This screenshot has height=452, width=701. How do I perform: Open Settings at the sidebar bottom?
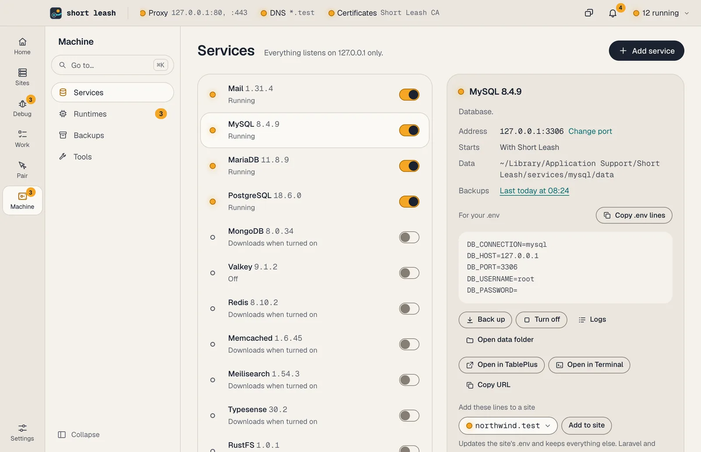coord(22,433)
